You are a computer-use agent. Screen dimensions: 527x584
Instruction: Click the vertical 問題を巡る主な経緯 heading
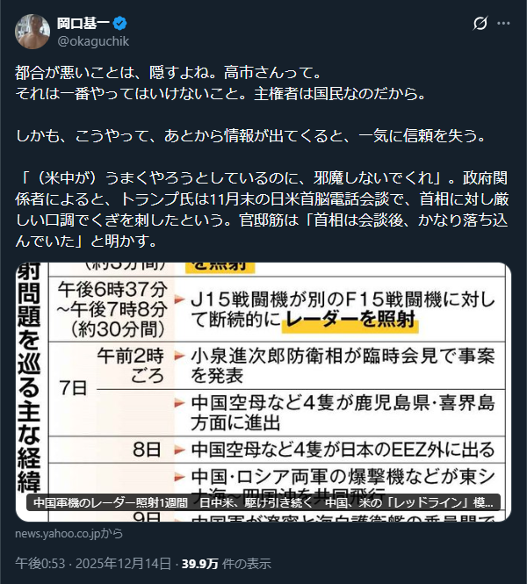tap(29, 378)
